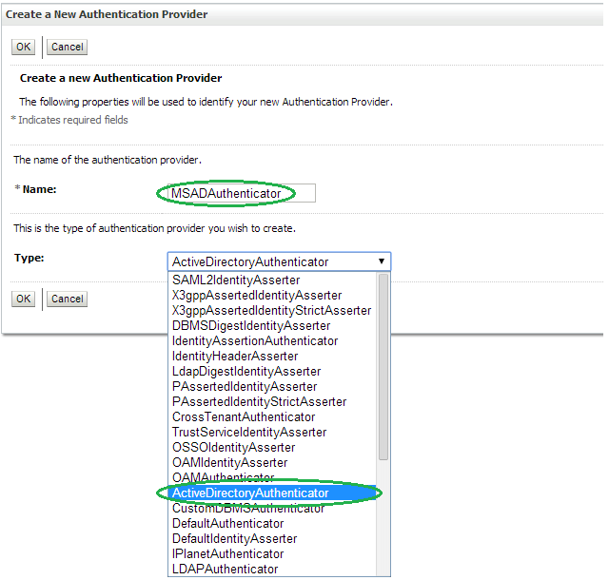The width and height of the screenshot is (609, 580).
Task: Choose X3gppAssertedIdentityStrictAsserter option
Action: tap(272, 311)
